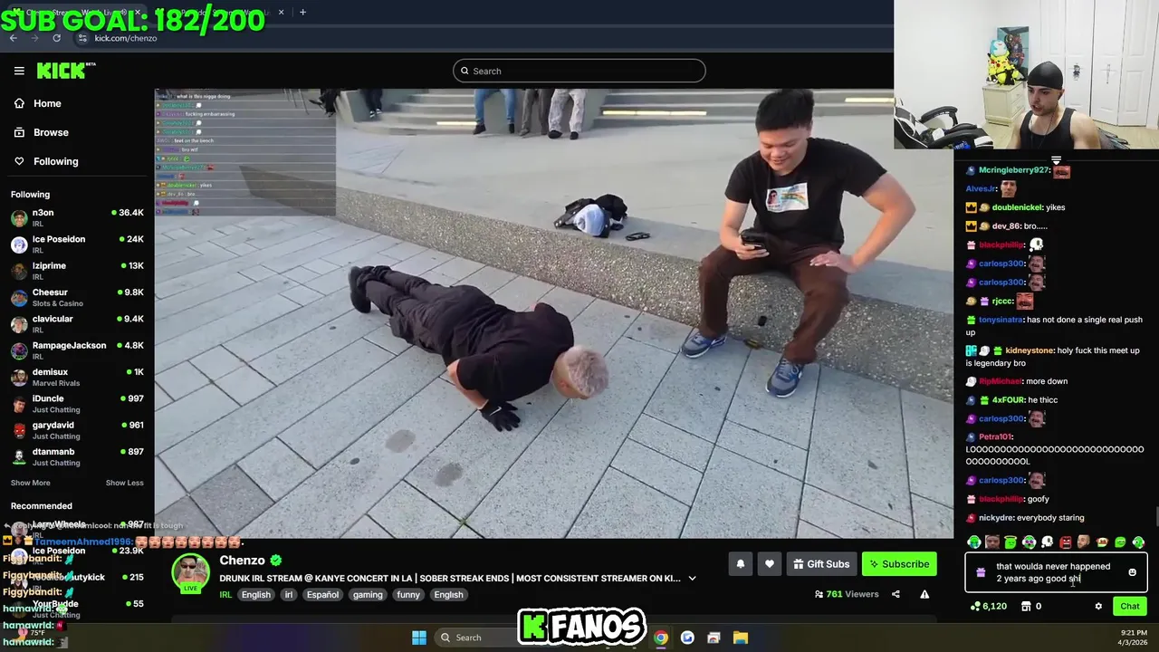The width and height of the screenshot is (1159, 652).
Task: Open the channel shop icon
Action: click(x=1026, y=607)
